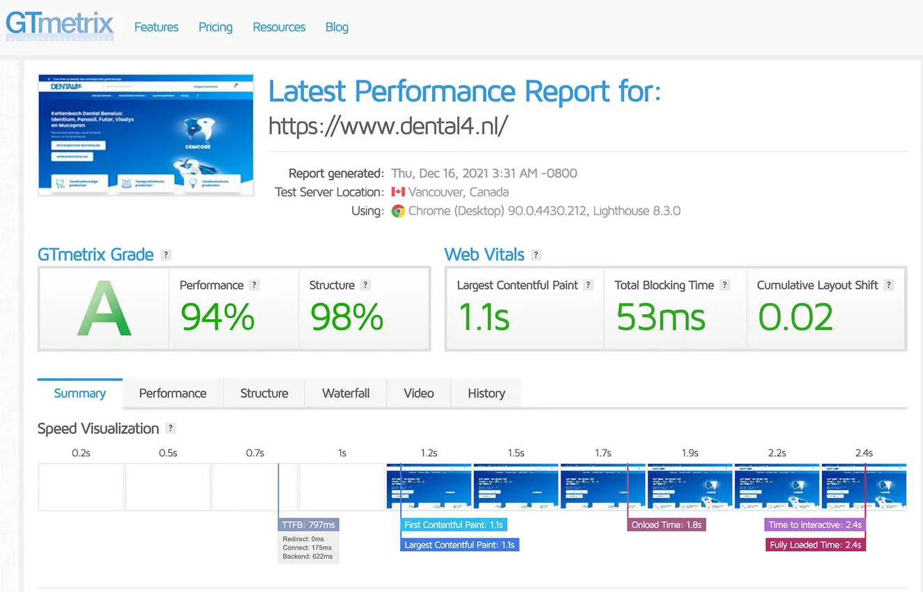
Task: View the History tab
Action: point(486,394)
